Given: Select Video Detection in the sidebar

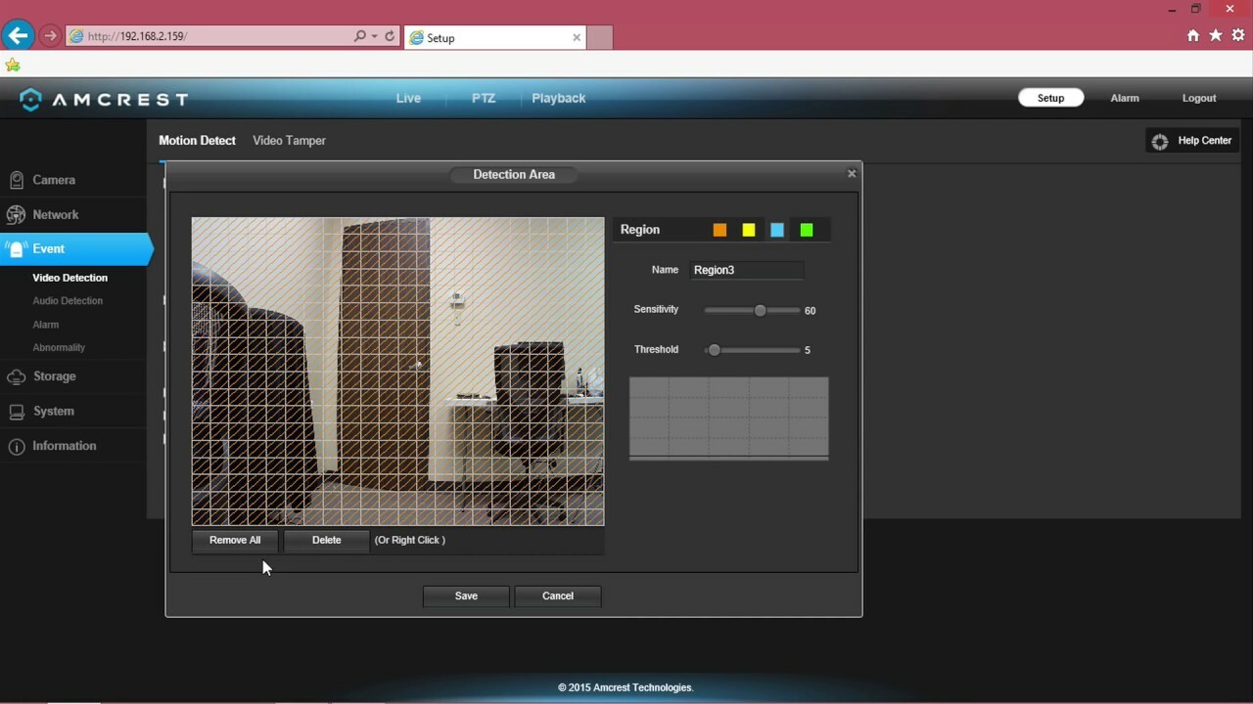Looking at the screenshot, I should (x=70, y=278).
